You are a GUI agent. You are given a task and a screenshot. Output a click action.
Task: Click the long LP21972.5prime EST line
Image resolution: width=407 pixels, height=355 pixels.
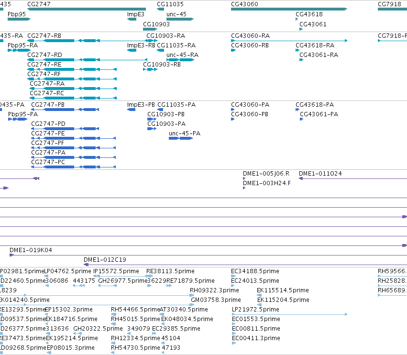pos(289,314)
